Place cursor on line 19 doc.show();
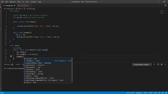Image resolution: width=168 pixels, height=94 pixels. [x=21, y=52]
